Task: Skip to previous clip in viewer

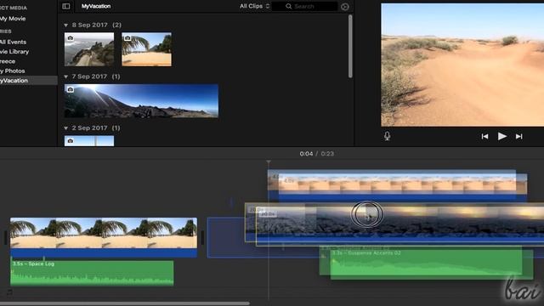Action: (x=484, y=136)
